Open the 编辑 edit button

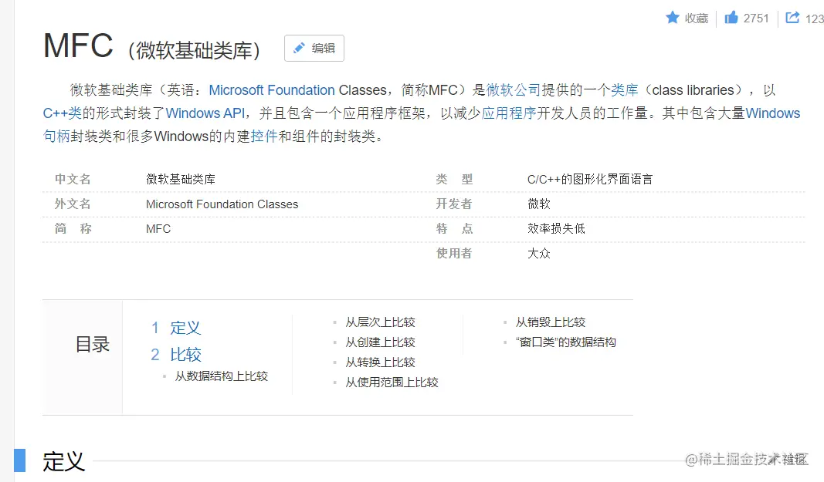click(x=314, y=49)
